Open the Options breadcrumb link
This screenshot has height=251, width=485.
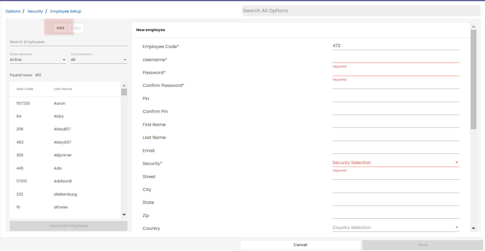13,11
